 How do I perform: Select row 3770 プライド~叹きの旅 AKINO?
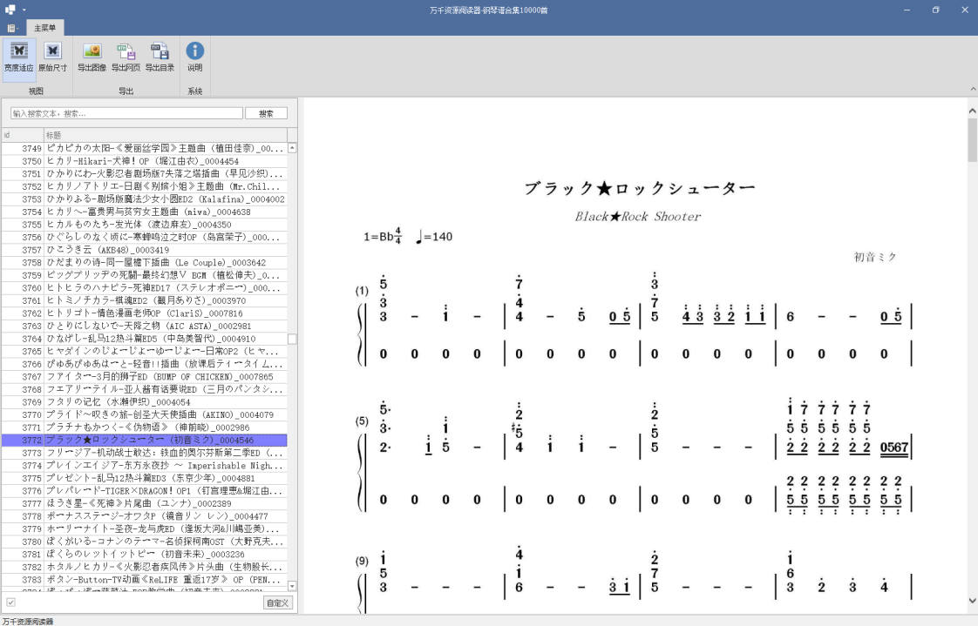[x=144, y=414]
